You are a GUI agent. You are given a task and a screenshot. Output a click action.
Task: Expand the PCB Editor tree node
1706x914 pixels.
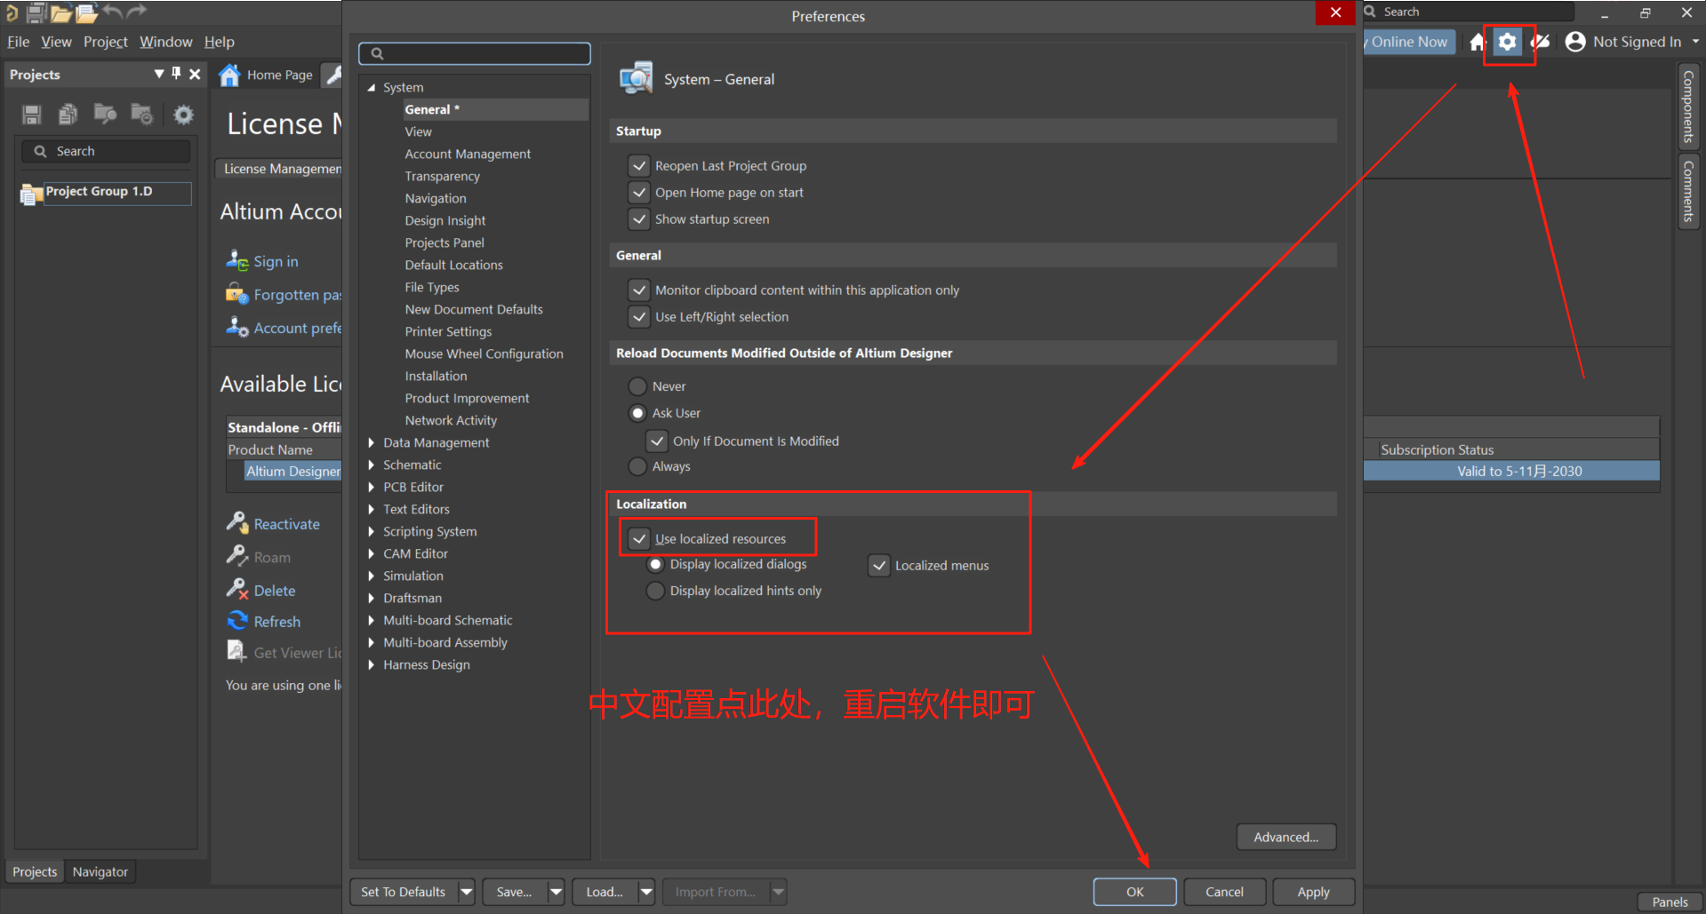[372, 487]
